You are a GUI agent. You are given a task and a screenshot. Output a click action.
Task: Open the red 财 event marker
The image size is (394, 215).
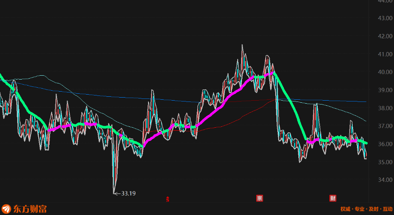[333, 198]
